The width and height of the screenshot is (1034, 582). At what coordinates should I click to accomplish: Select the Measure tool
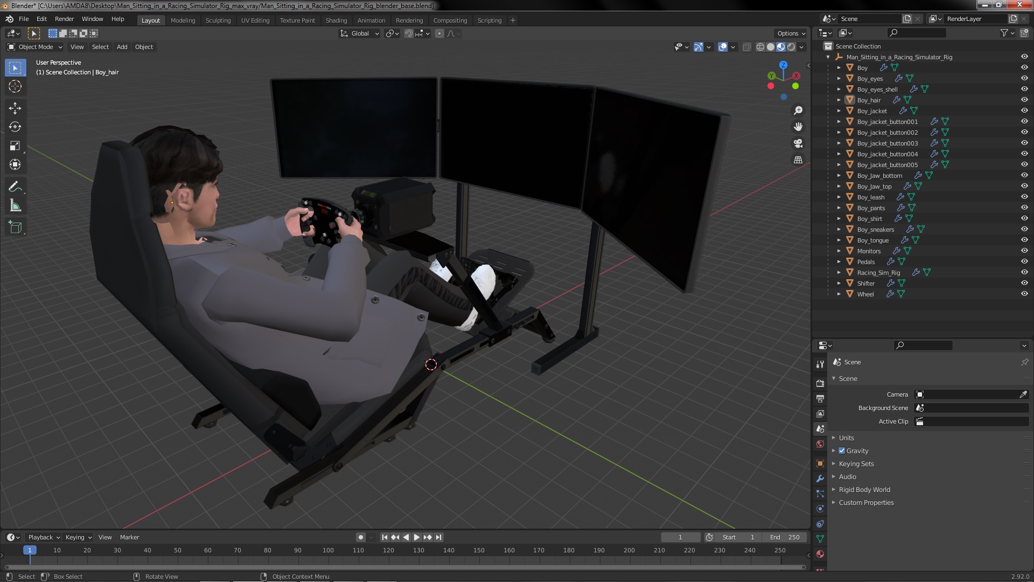(x=15, y=206)
